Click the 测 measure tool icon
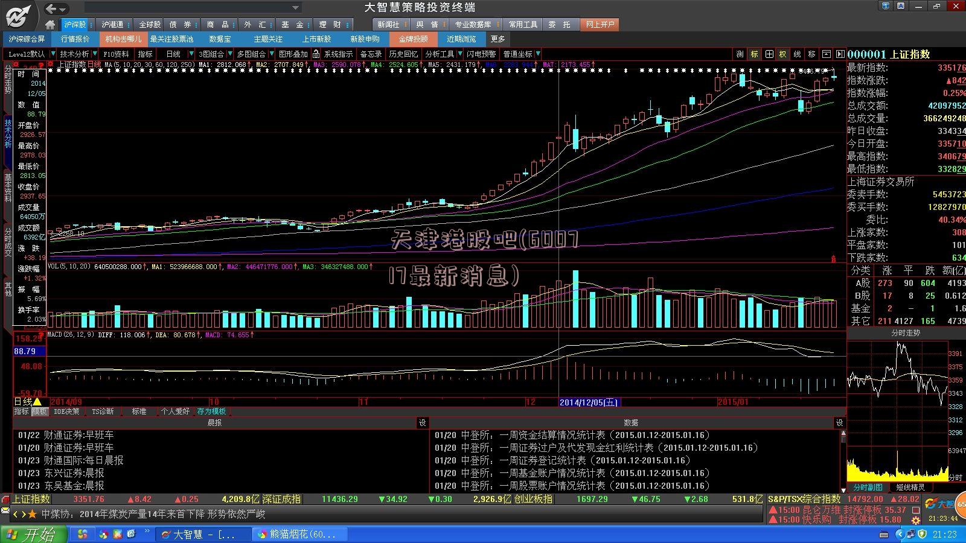The image size is (966, 543). 740,54
